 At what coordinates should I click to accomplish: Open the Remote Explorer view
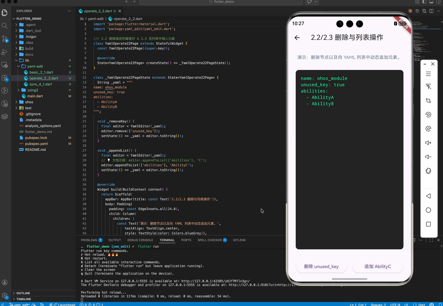(5, 65)
